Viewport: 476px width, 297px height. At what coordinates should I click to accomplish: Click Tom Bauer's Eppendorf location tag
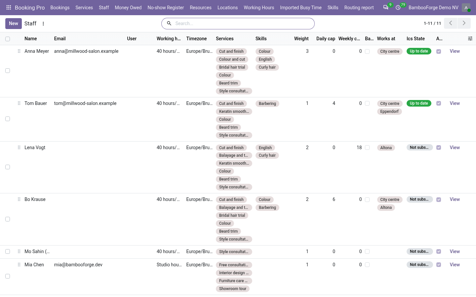389,112
